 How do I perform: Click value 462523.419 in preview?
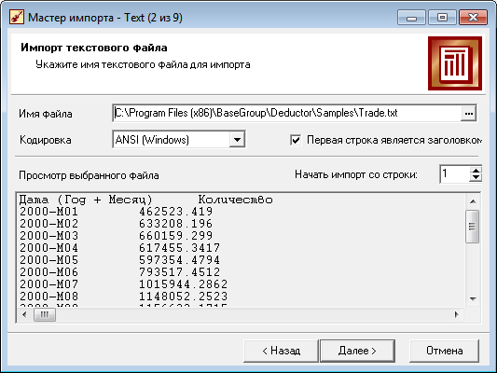175,212
